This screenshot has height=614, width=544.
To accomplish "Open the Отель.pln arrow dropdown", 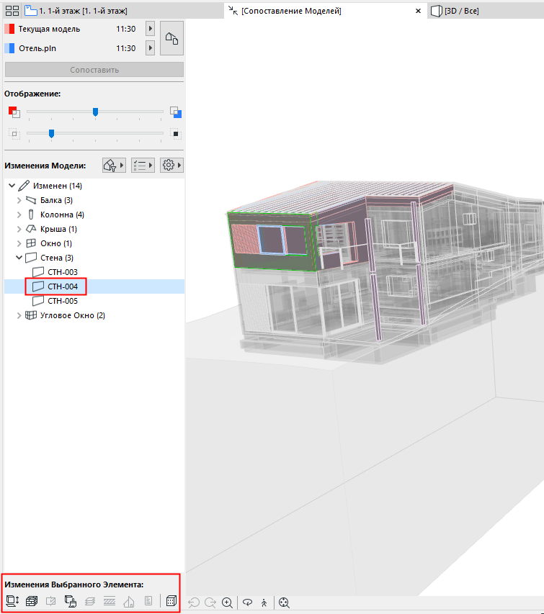I will coord(150,48).
